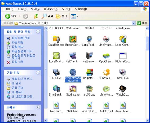Click the 파일 삭제 link
Viewport: 150px width, 123px height.
pos(17,62)
